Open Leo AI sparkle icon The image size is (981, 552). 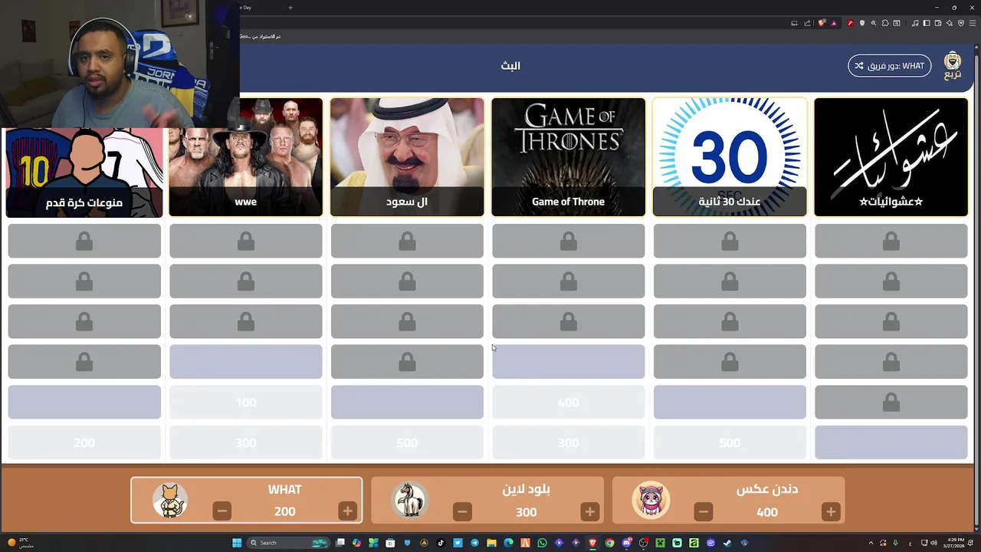click(950, 23)
